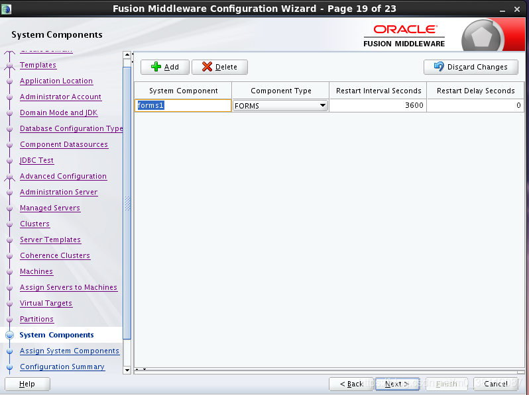Screen dimensions: 529x395
Task: Go to Coherence Clusters step
Action: point(55,255)
